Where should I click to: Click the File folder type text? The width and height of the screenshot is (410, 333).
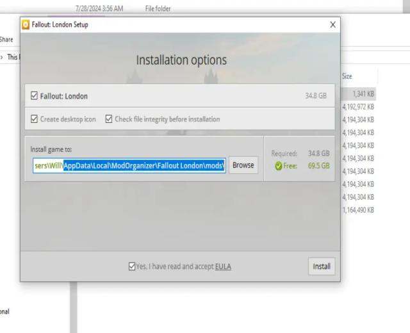158,8
